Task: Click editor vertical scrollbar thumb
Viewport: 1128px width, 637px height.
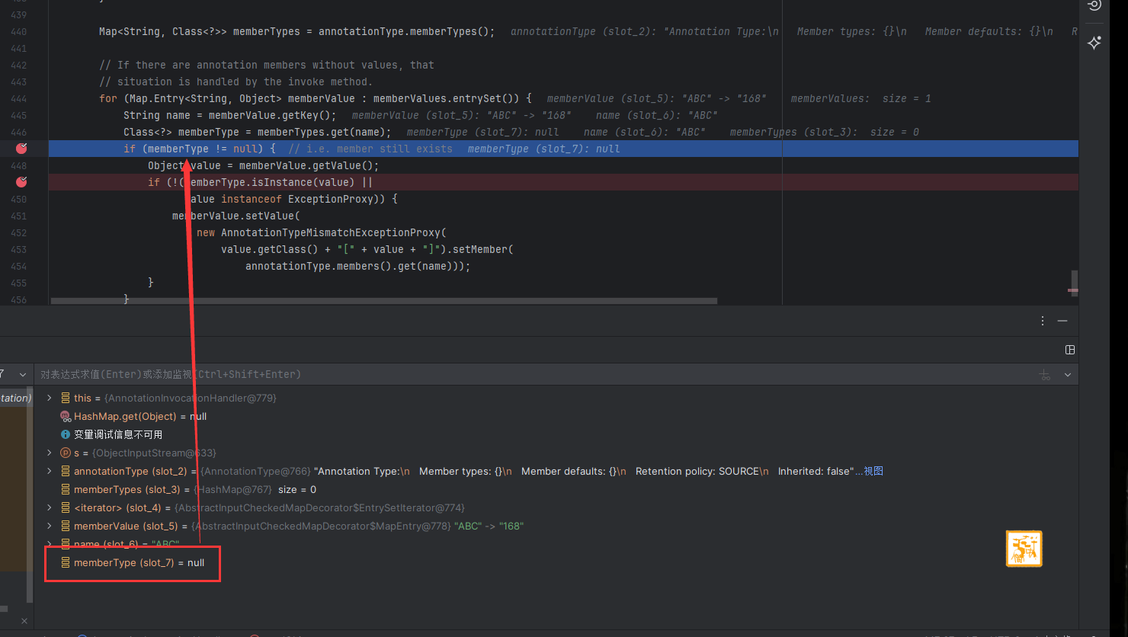Action: 1074,283
